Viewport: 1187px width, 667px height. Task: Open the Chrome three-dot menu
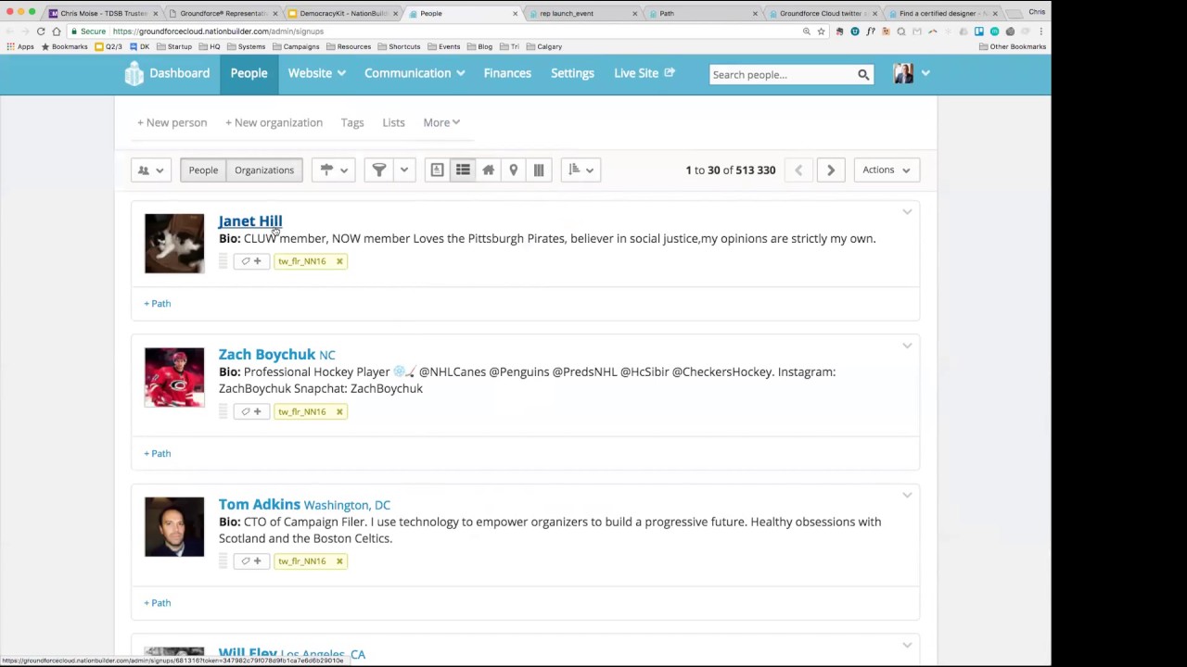(x=1041, y=31)
